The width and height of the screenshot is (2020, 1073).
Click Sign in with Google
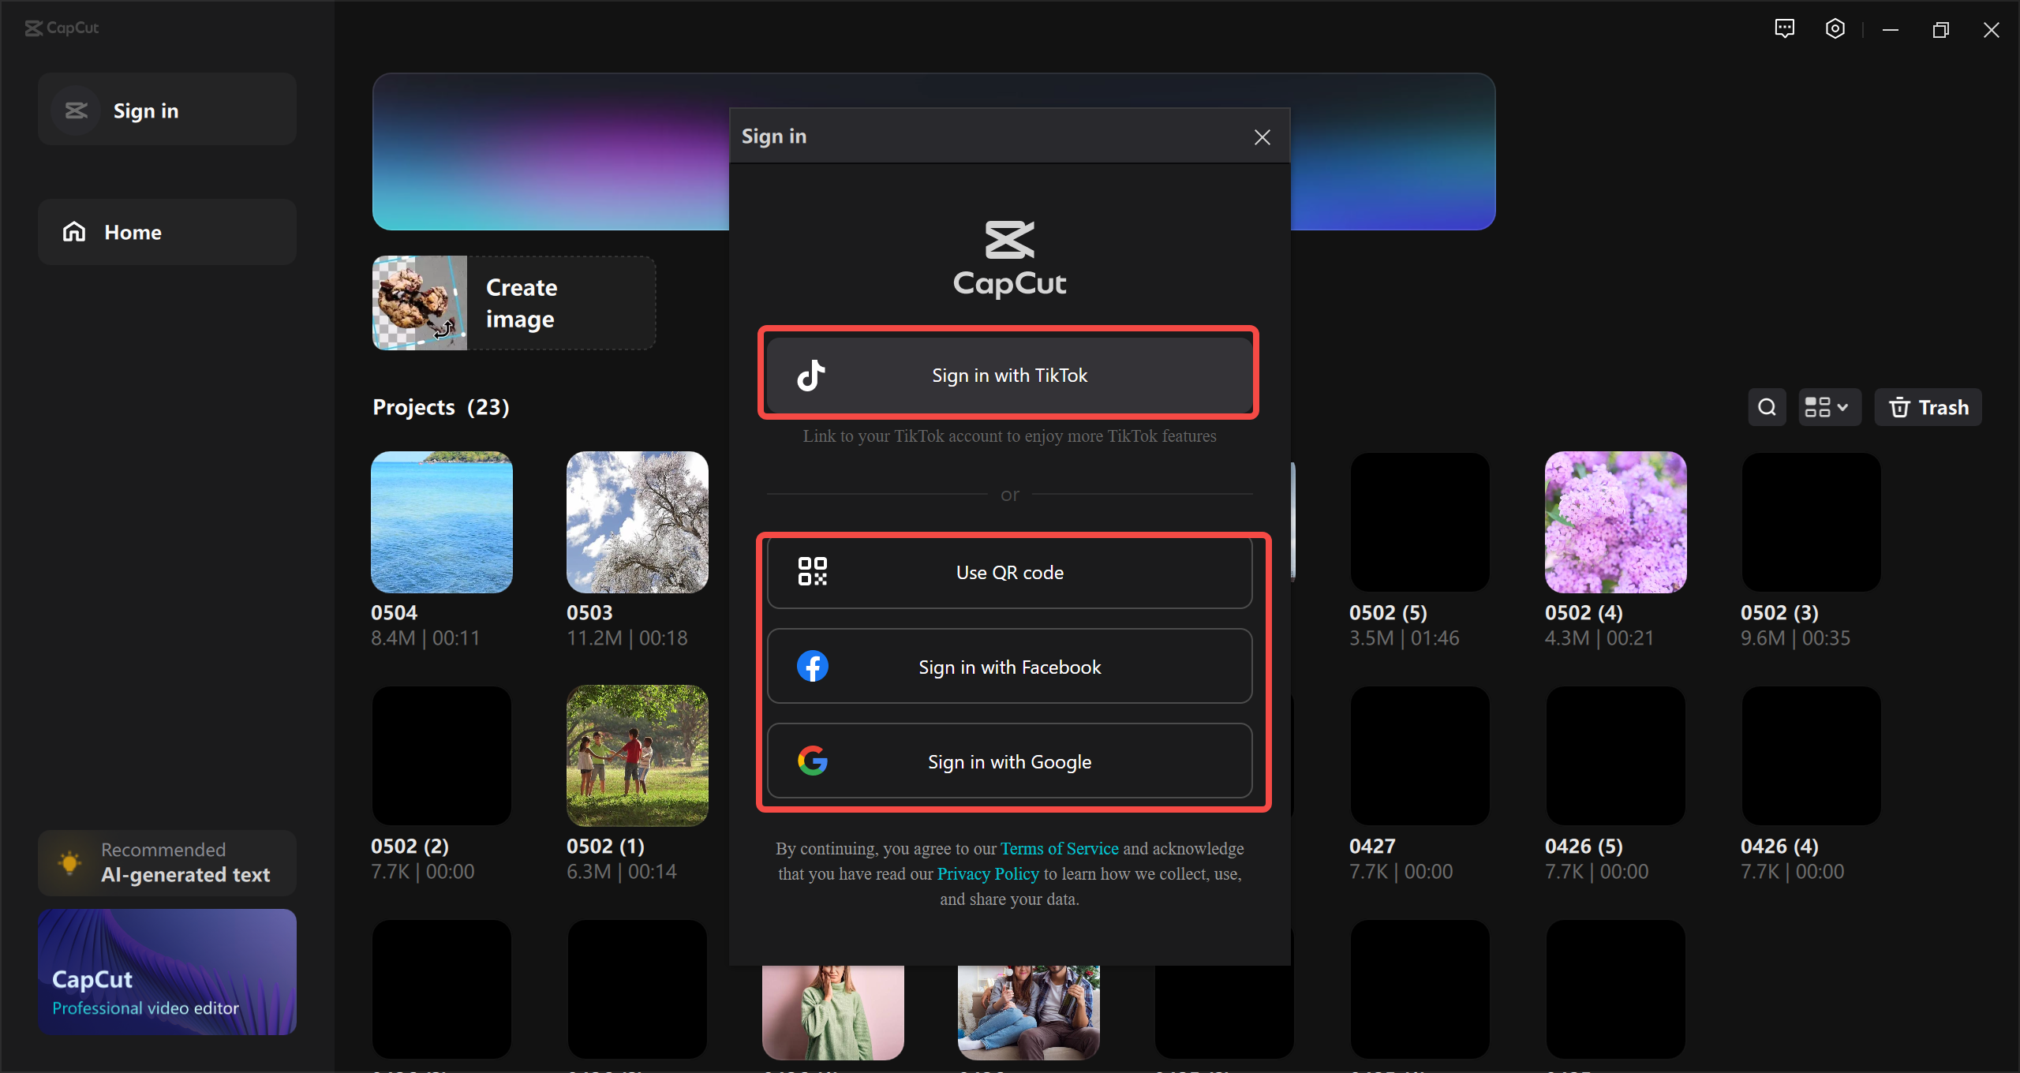(x=1008, y=761)
